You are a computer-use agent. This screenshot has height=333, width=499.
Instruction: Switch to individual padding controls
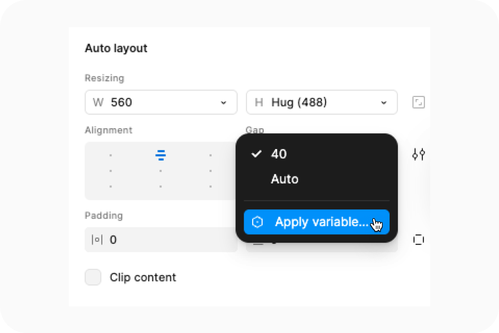tap(419, 240)
